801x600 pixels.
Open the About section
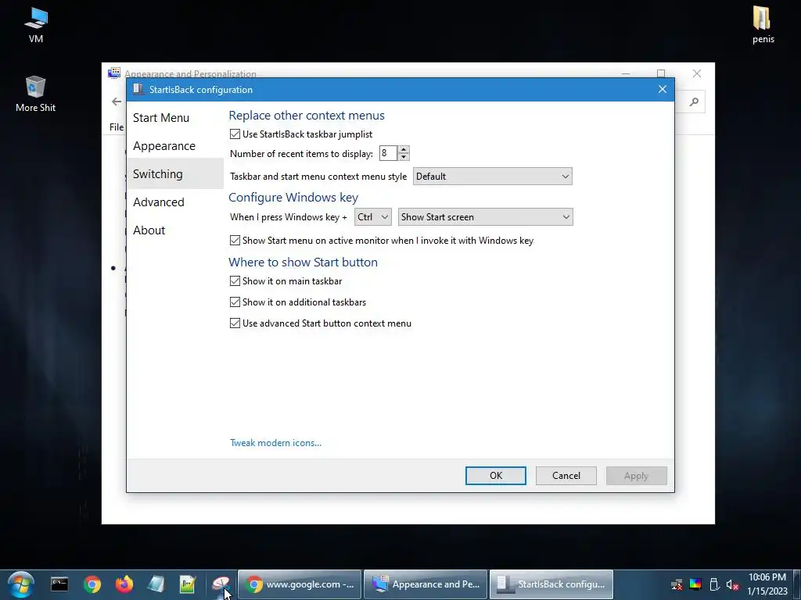point(149,230)
